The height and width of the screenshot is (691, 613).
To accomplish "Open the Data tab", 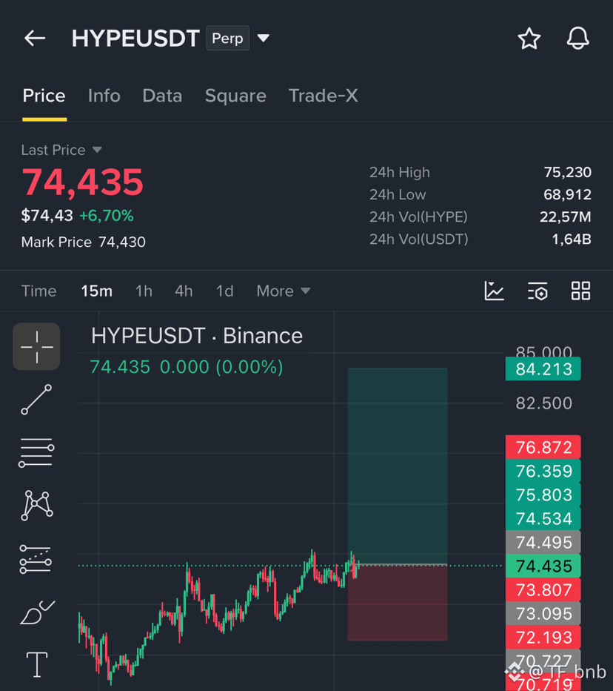I will (x=162, y=96).
